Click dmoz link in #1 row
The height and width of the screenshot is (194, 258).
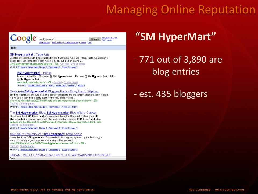pos(73,67)
